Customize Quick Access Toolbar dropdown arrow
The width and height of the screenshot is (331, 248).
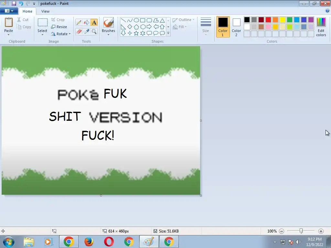[x=34, y=4]
